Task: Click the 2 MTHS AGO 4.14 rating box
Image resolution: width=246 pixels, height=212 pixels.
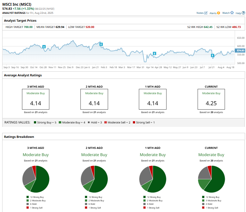Action: [94, 99]
